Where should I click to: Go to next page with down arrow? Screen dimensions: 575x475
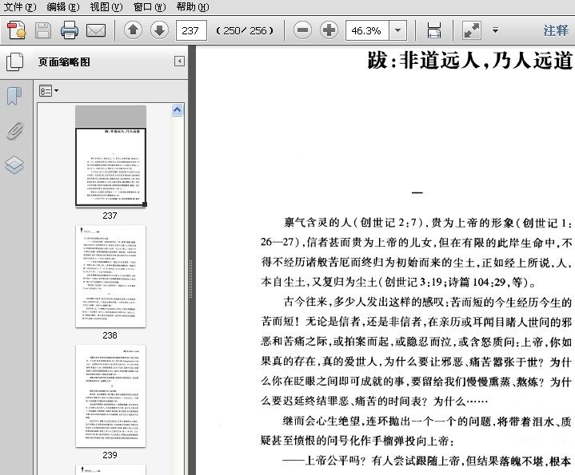tap(159, 30)
